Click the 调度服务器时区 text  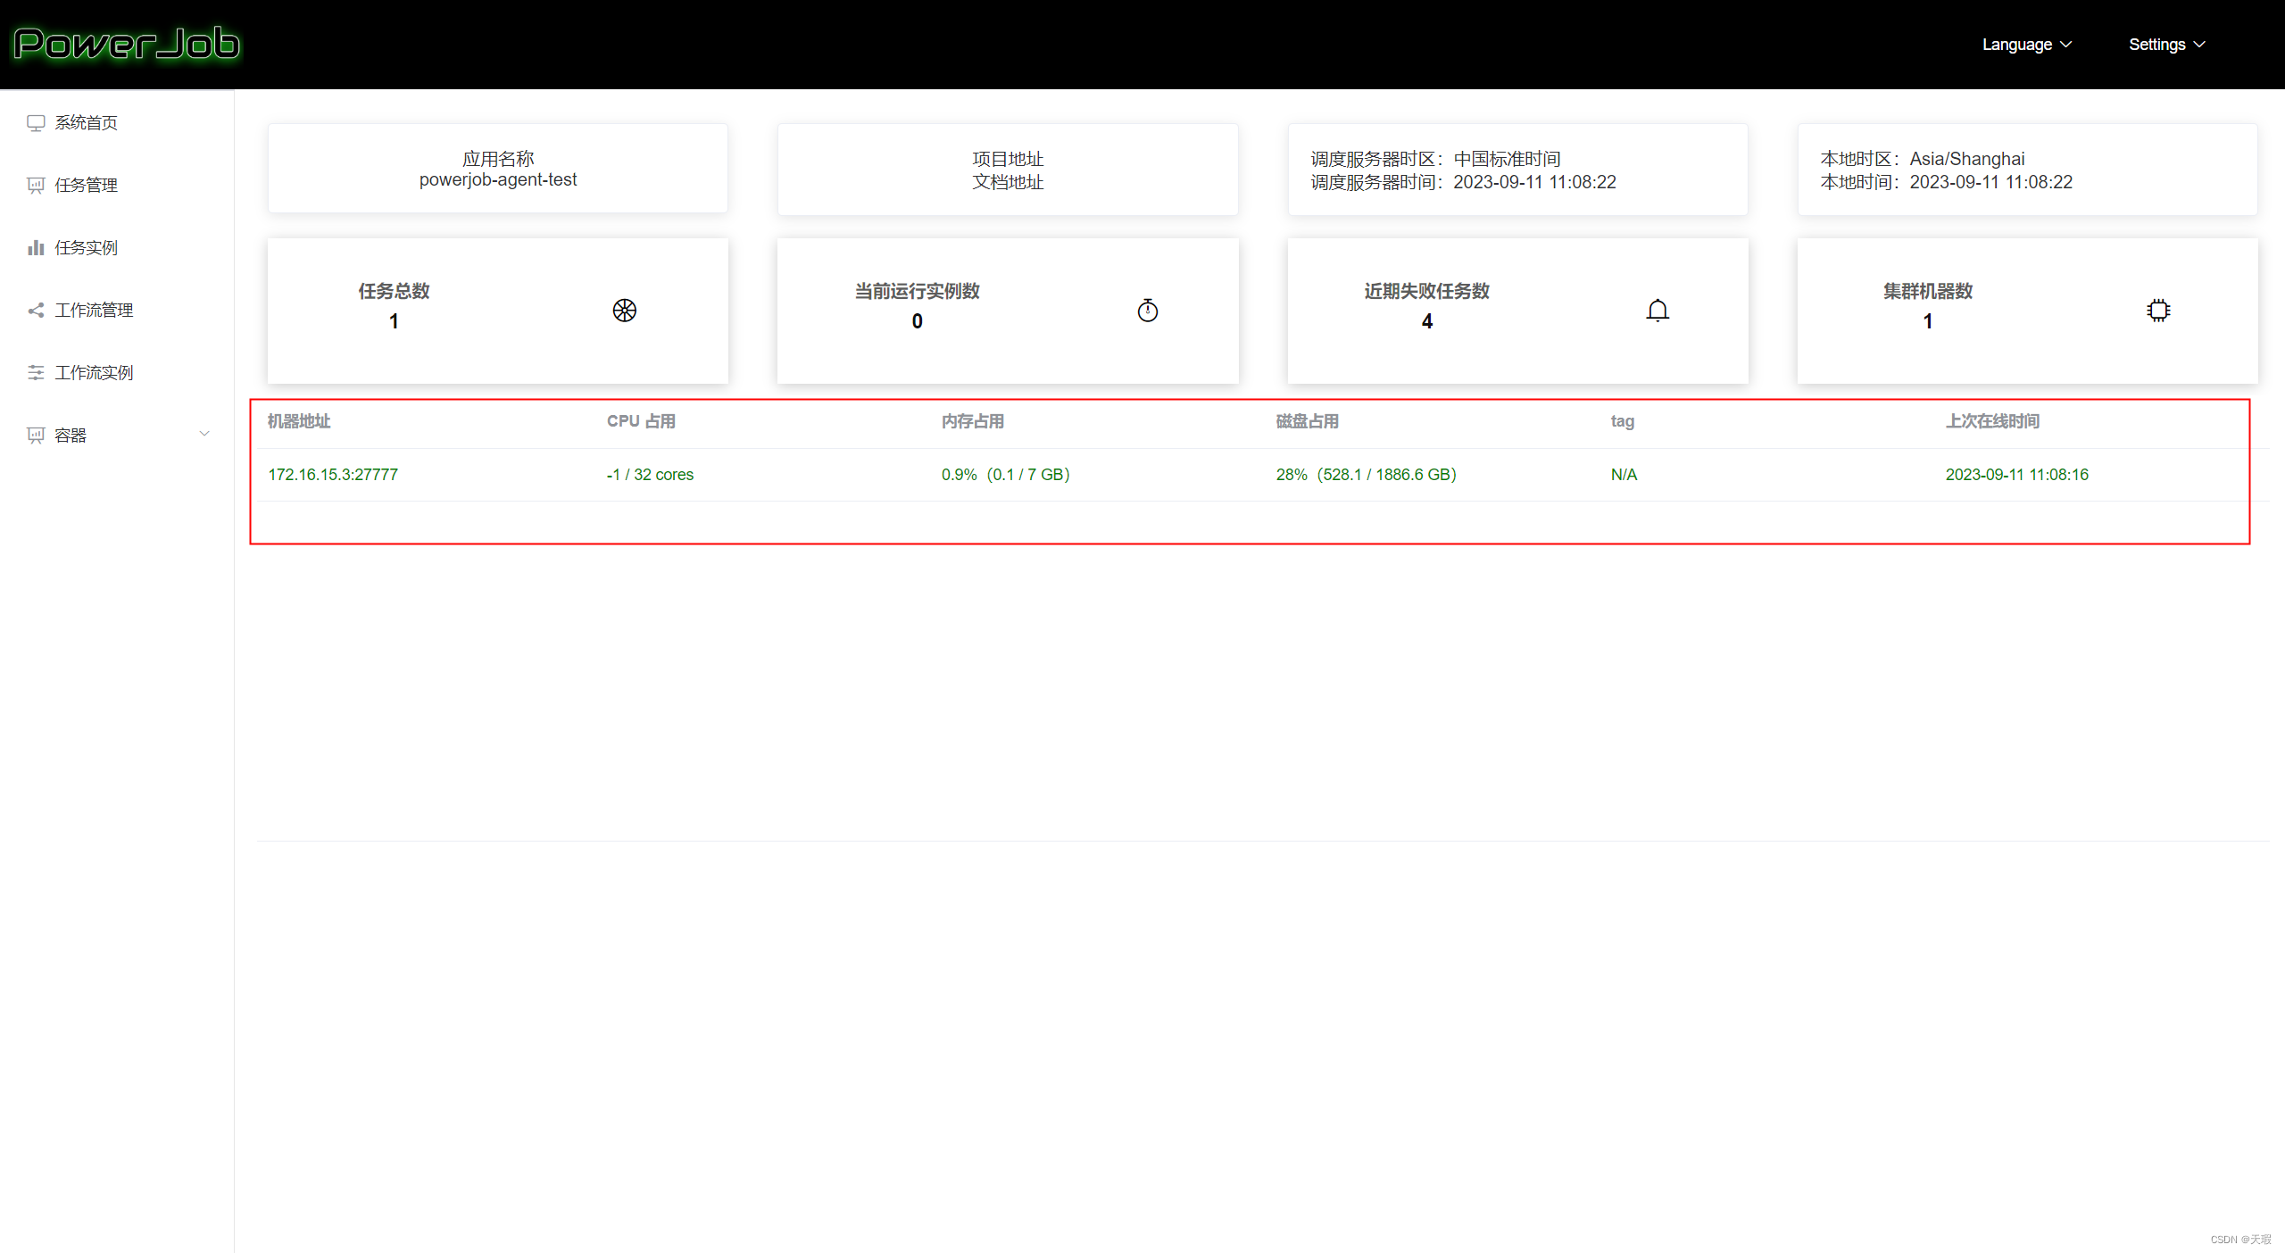1435,159
